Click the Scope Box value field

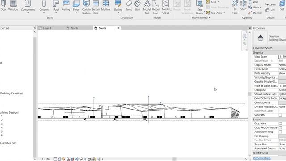282,144
